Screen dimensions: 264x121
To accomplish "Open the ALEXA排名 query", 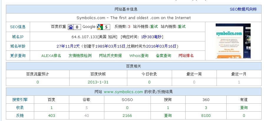I will point(51,56).
